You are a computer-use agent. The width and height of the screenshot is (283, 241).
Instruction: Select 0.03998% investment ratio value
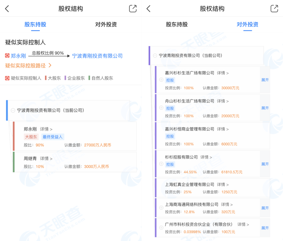click(192, 232)
